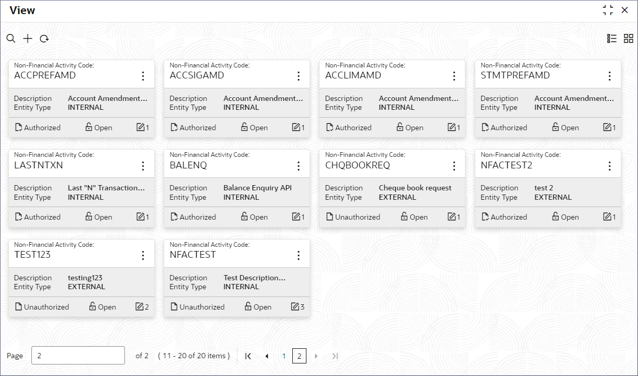This screenshot has height=376, width=638.
Task: Open three-dot menu on STMTPREFAMD card
Action: click(x=610, y=76)
